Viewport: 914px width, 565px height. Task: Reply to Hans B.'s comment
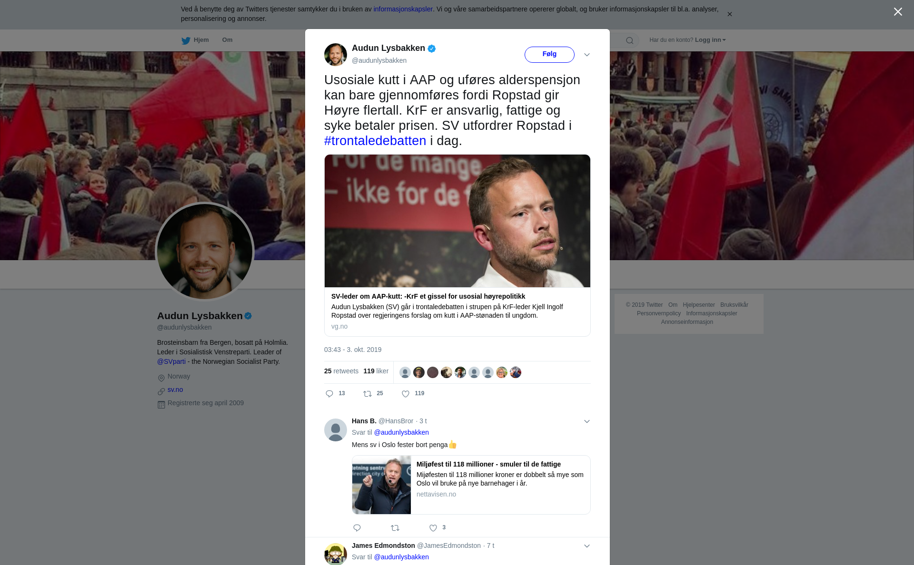[357, 528]
